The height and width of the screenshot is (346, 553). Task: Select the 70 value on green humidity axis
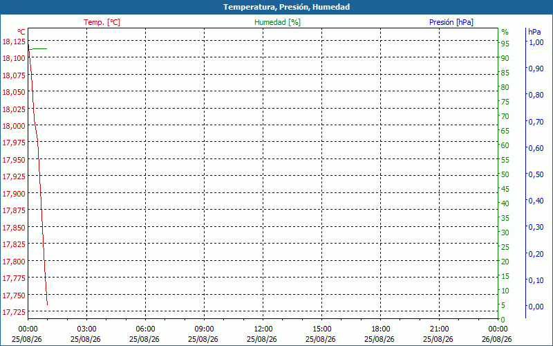coord(505,116)
